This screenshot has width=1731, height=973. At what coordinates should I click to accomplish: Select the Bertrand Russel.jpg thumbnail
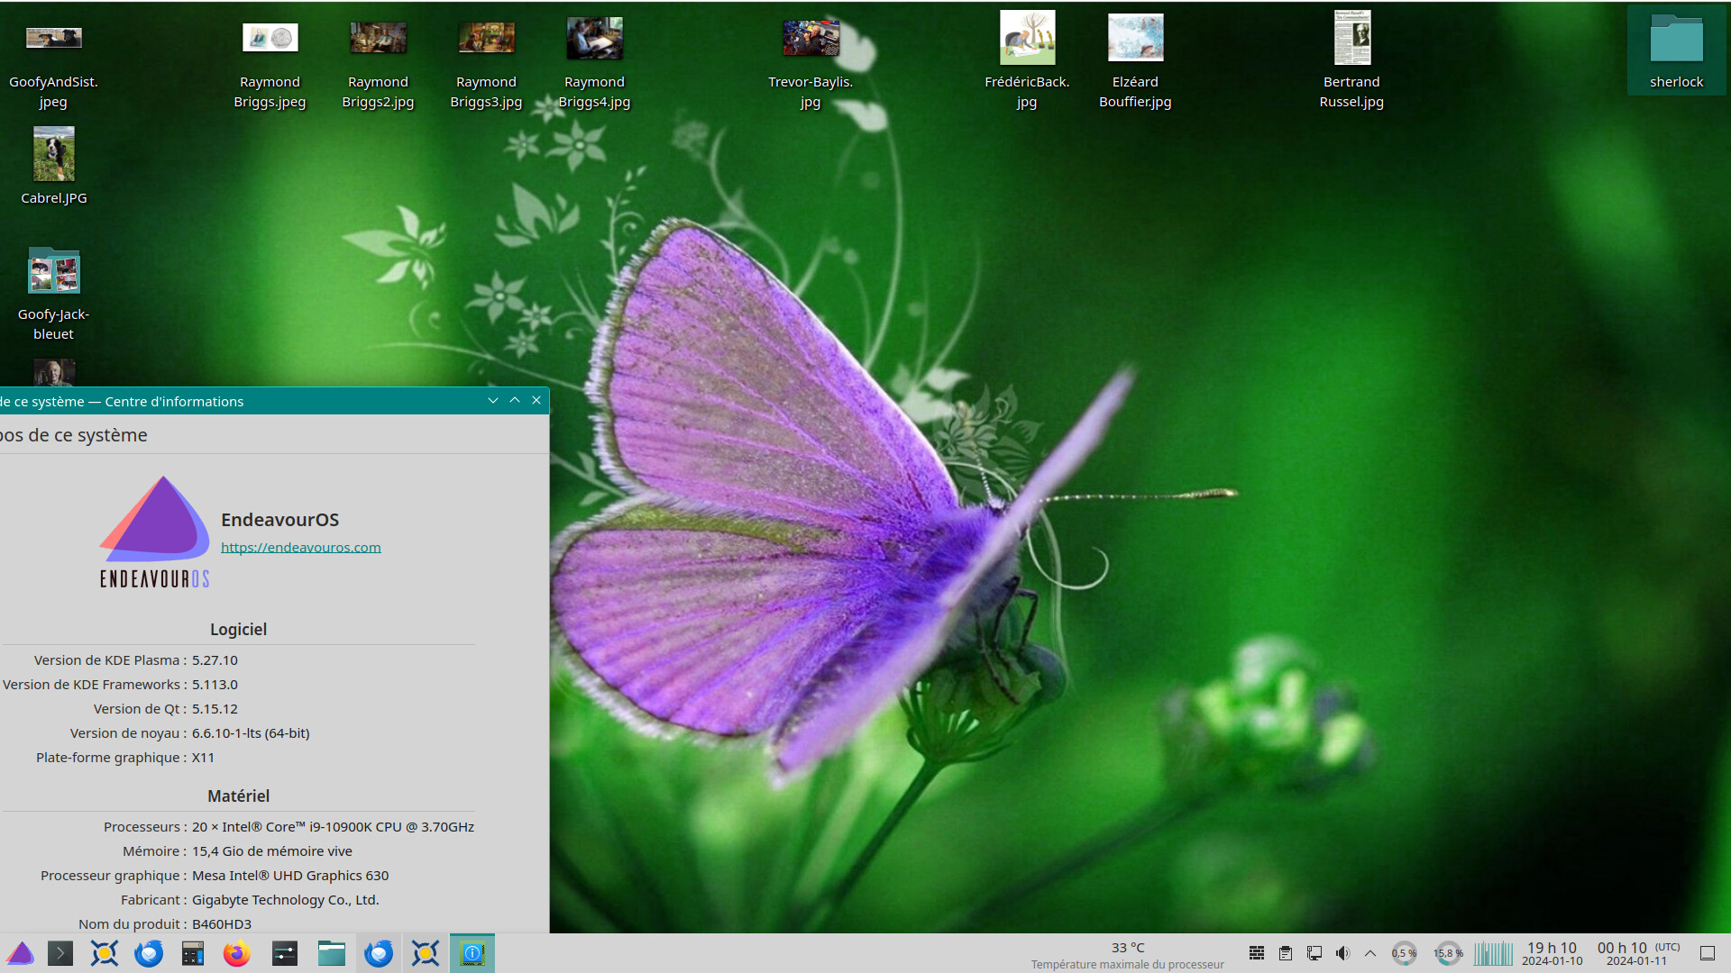click(1351, 39)
